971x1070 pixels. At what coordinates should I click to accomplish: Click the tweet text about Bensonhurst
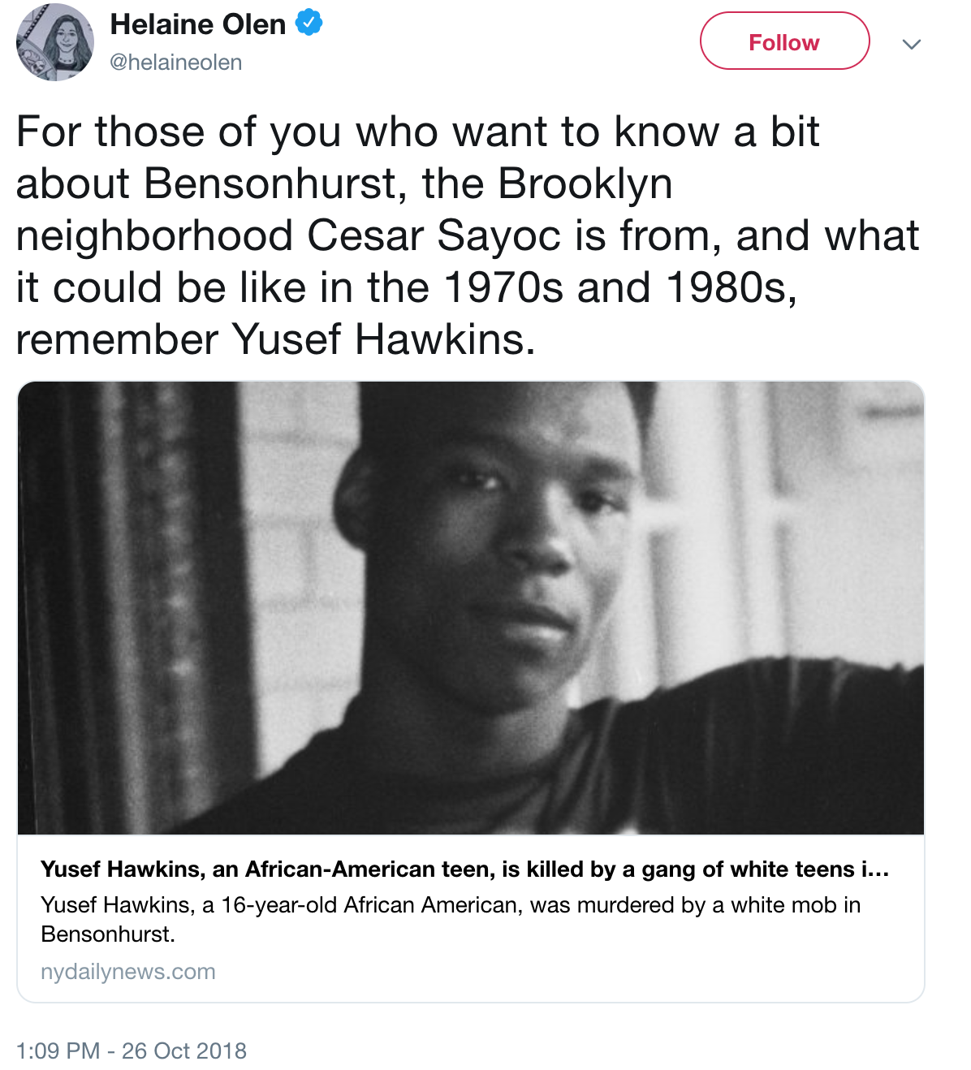467,235
